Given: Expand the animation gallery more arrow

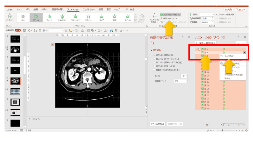Looking at the screenshot, I should click(135, 21).
